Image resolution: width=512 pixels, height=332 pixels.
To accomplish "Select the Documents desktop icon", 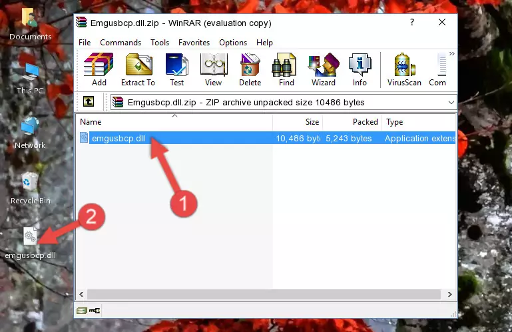I will 30,24.
